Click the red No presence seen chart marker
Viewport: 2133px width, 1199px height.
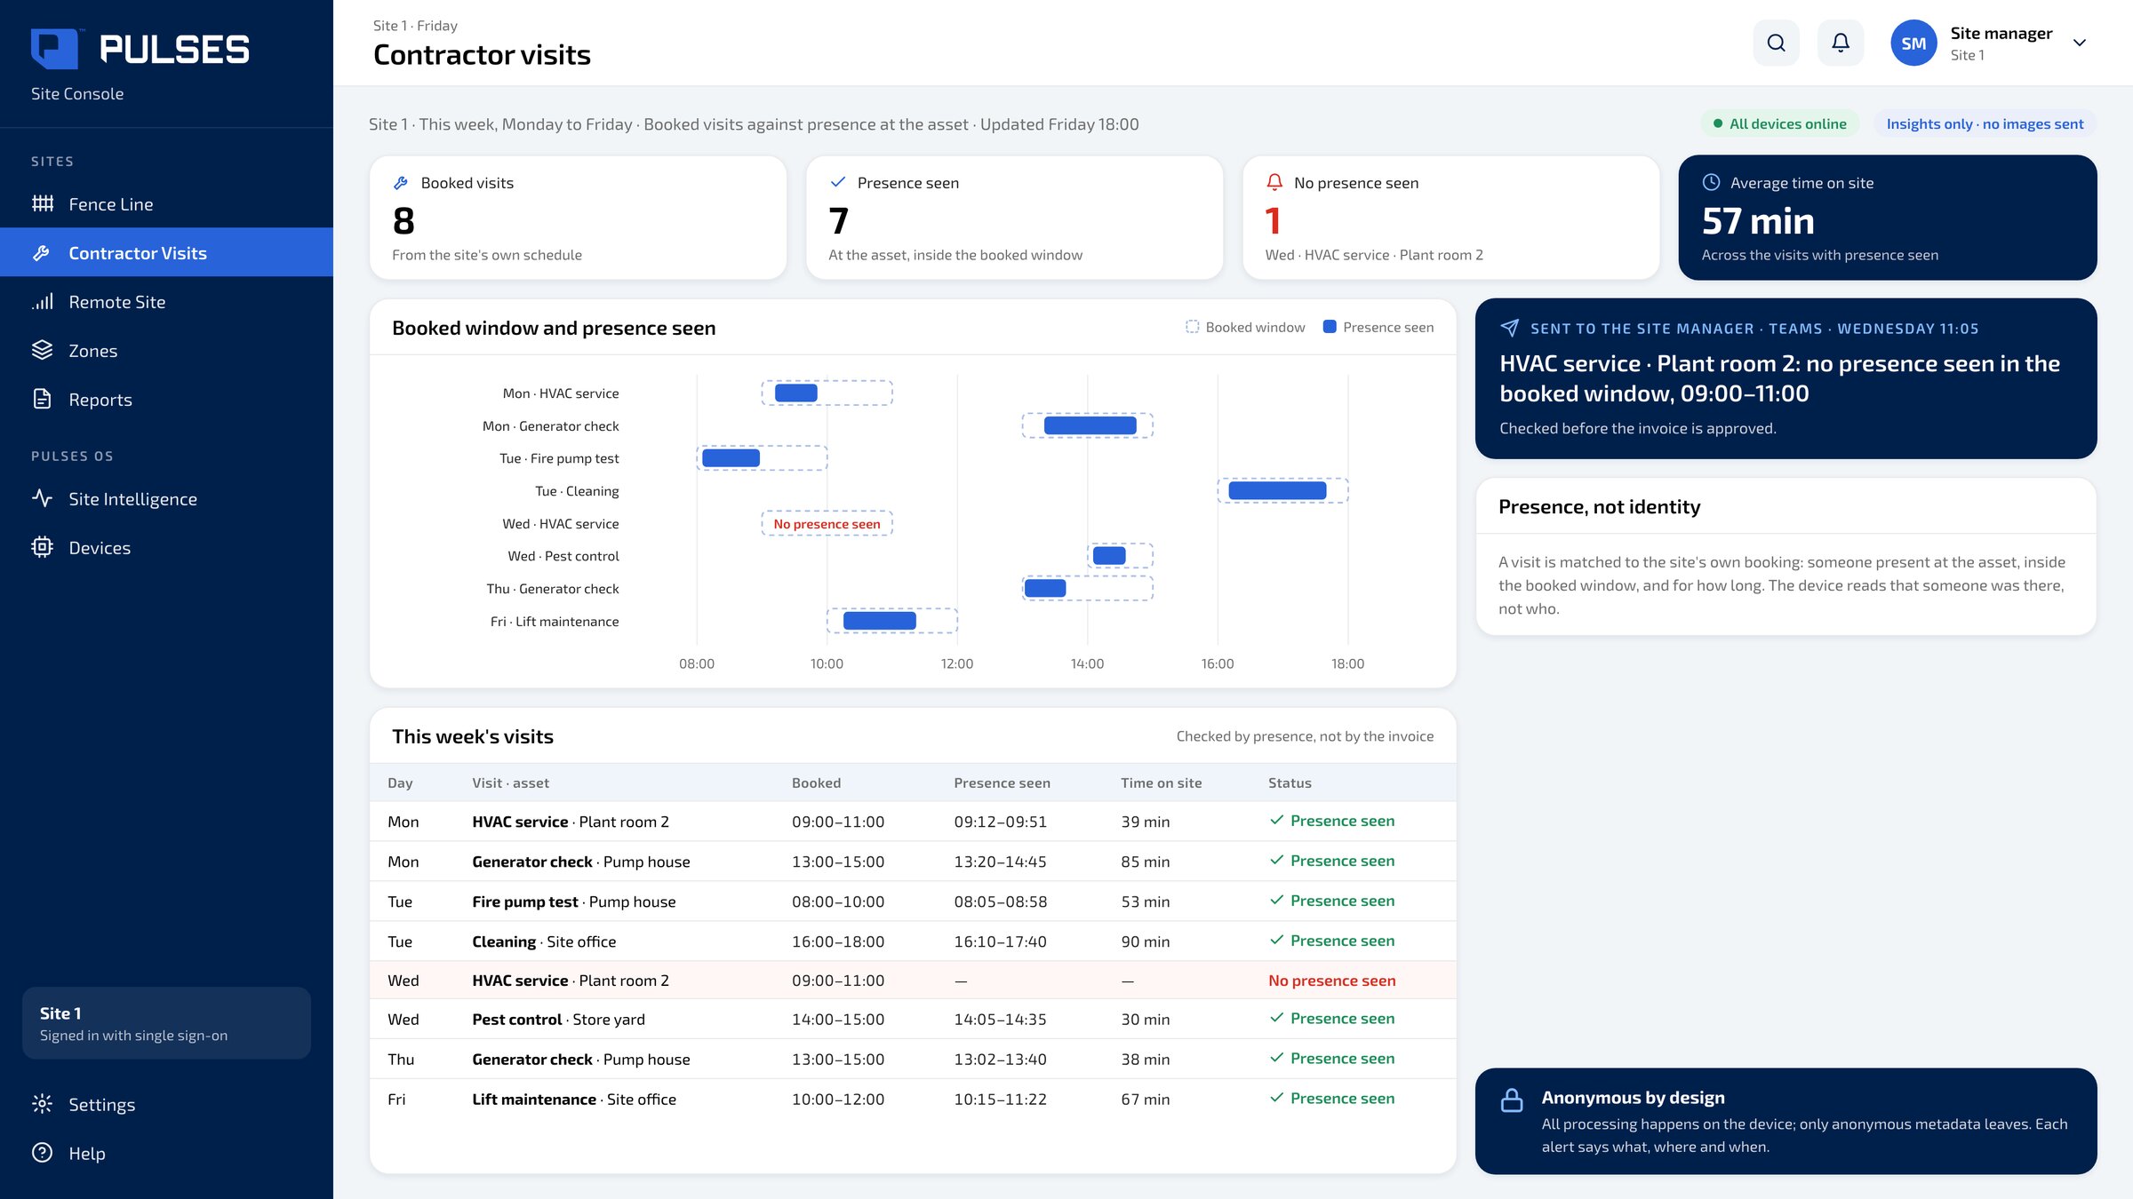click(827, 524)
